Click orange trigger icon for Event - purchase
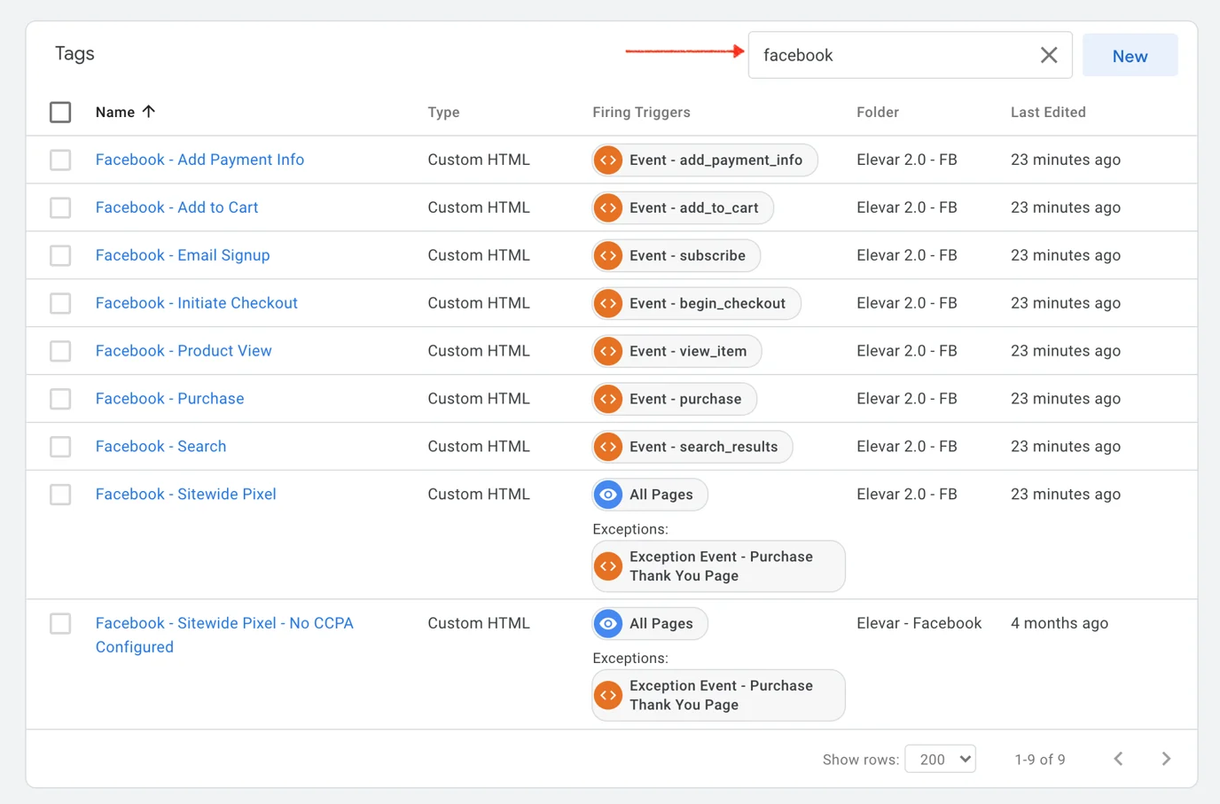Screen dimensions: 1220x804 608,399
